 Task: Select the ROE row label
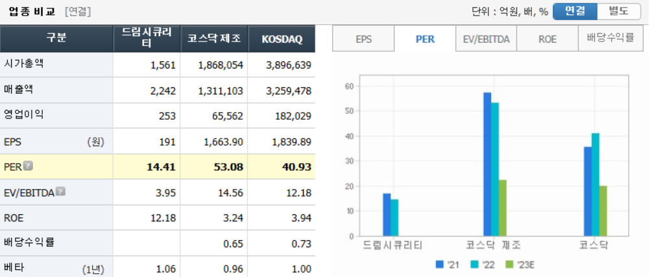point(12,218)
